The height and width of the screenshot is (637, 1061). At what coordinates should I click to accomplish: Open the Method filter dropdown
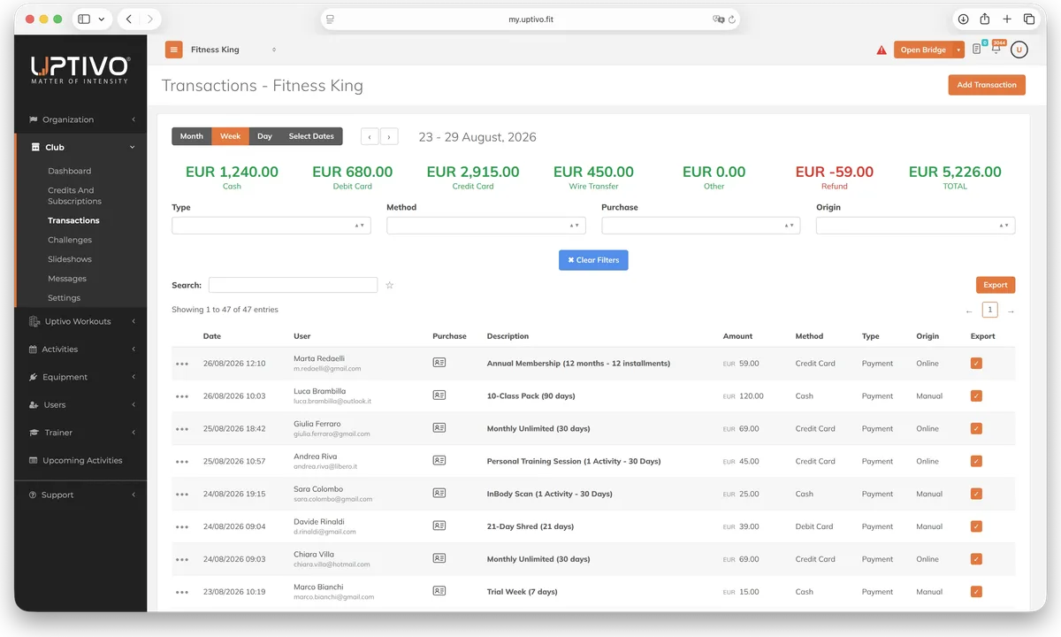pyautogui.click(x=486, y=226)
